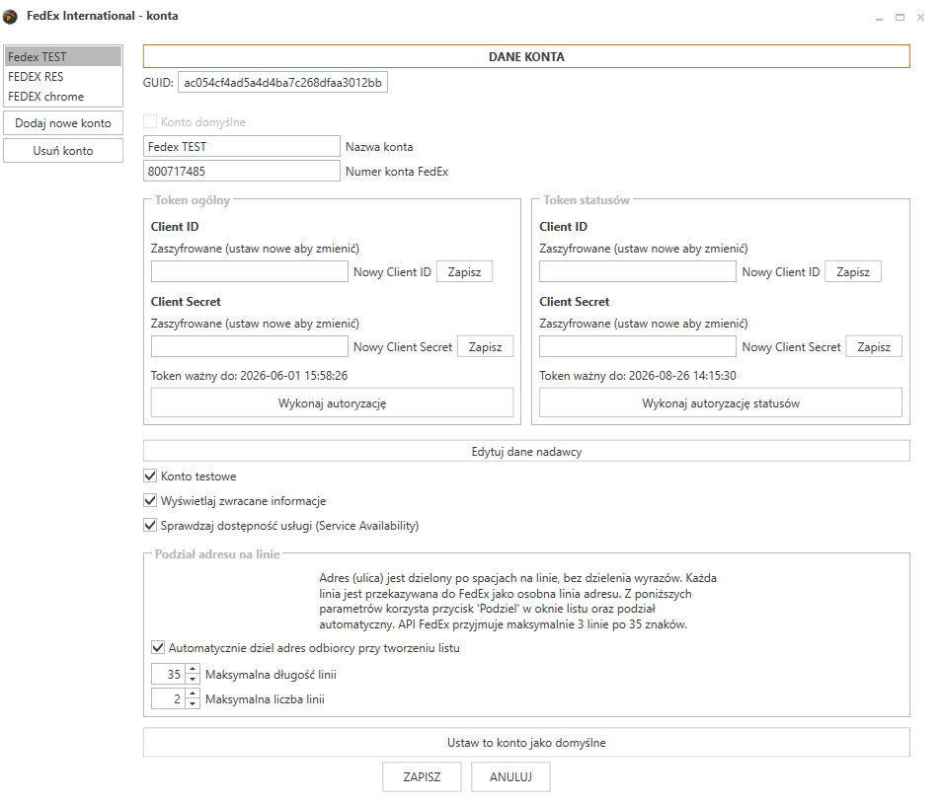Click the Nazwa konta field
The height and width of the screenshot is (803, 942).
tap(242, 146)
